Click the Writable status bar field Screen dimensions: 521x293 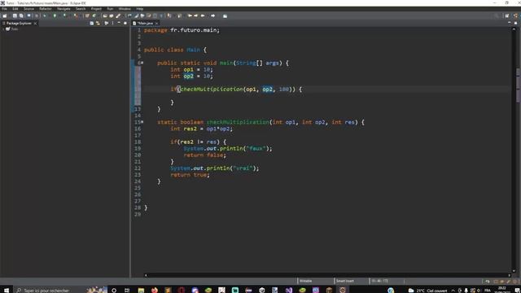pos(306,281)
